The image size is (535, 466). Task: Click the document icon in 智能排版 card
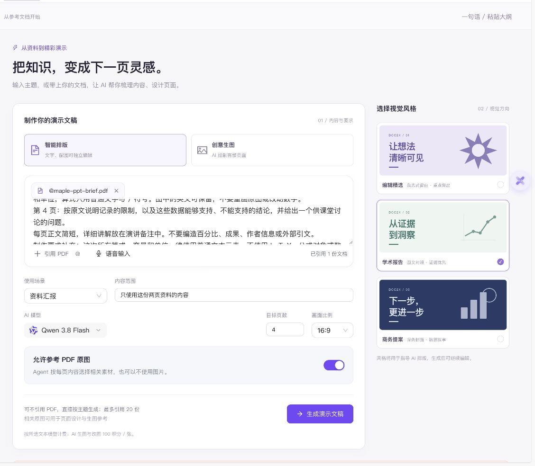(x=35, y=150)
